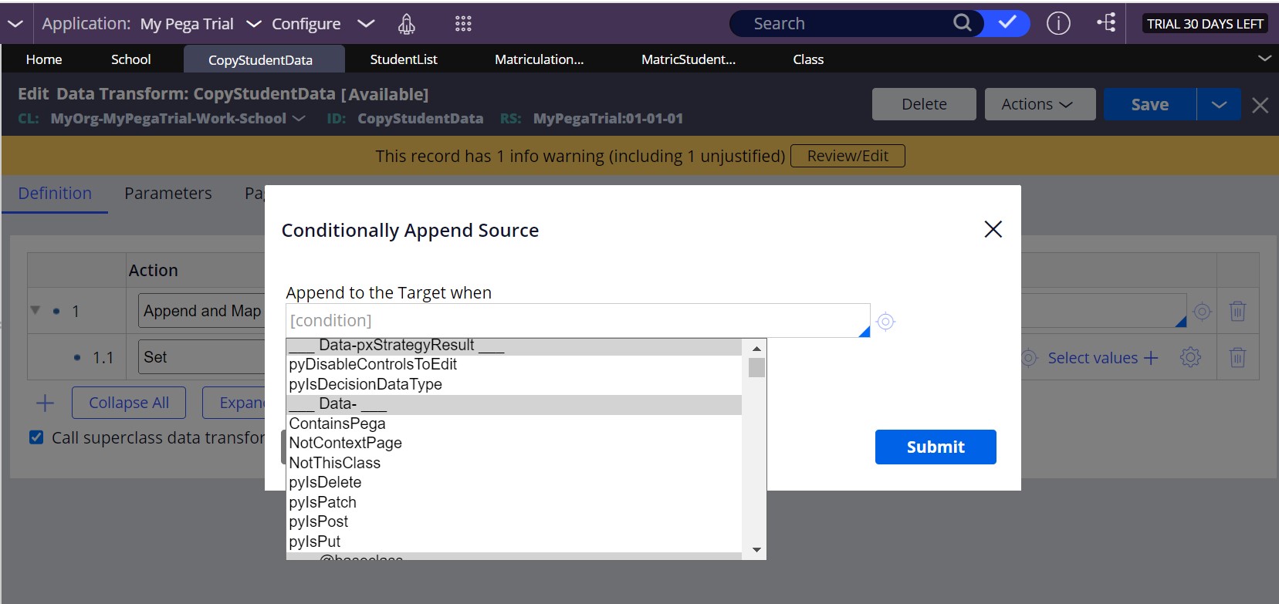The height and width of the screenshot is (604, 1279).
Task: Click the target icon beside condition field
Action: (x=886, y=321)
